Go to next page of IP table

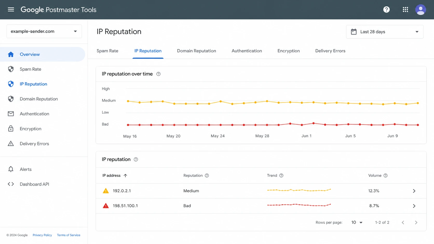[x=416, y=222]
